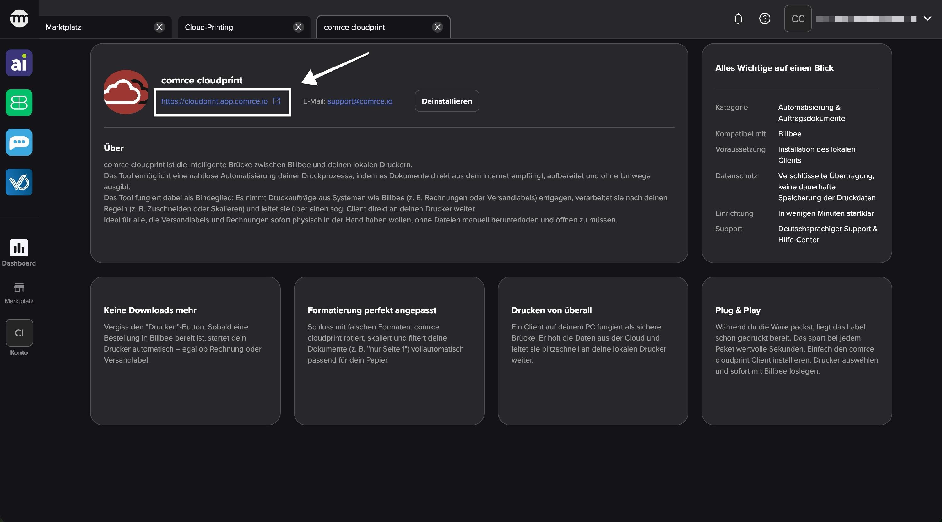
Task: Close the comrce cloudprint tab
Action: (x=437, y=27)
